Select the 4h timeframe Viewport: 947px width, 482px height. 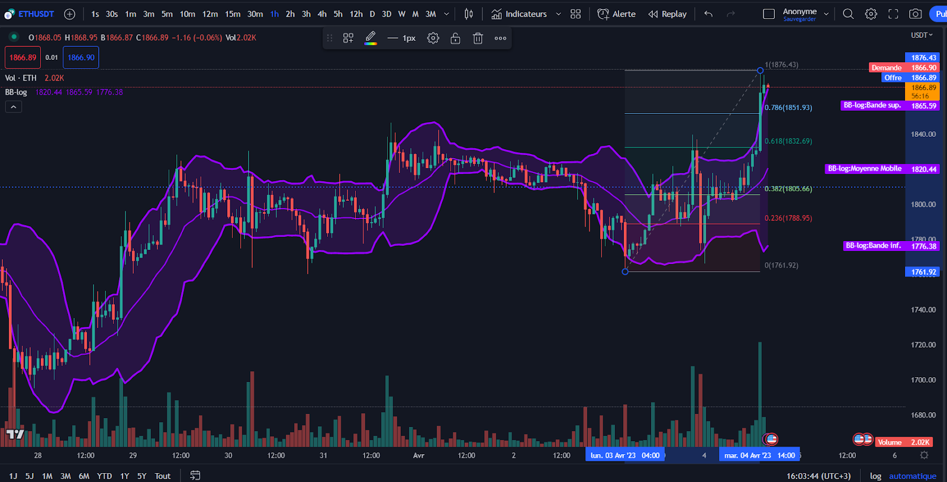click(x=322, y=14)
